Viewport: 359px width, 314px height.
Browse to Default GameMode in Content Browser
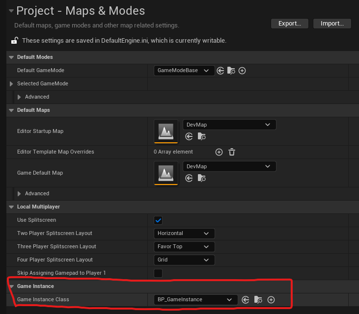coord(231,71)
